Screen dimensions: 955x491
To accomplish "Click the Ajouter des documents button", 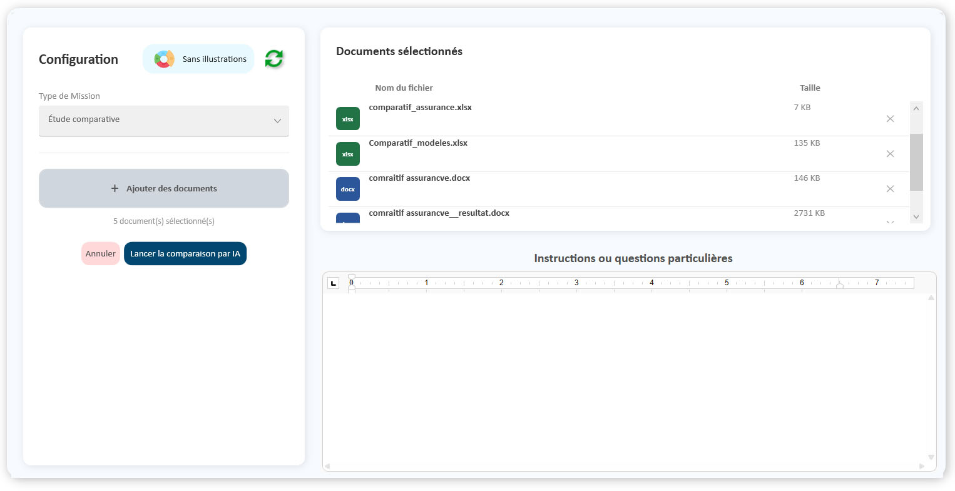I will [164, 188].
